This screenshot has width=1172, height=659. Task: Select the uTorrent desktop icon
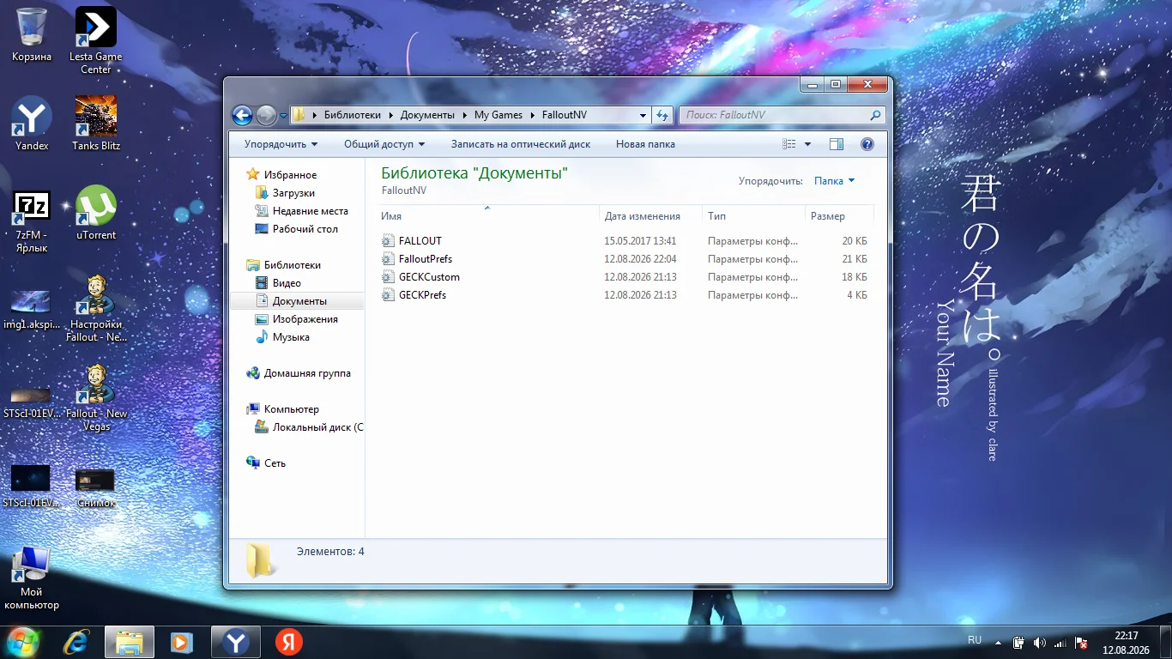point(96,213)
